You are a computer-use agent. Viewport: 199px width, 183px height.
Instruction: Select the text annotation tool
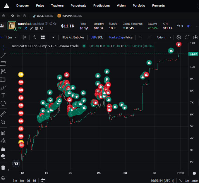[x=3, y=95]
